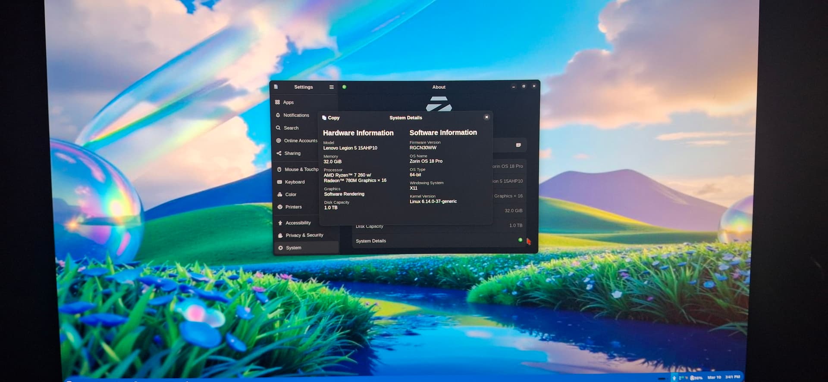Select the X11 windowing system value

coord(414,188)
